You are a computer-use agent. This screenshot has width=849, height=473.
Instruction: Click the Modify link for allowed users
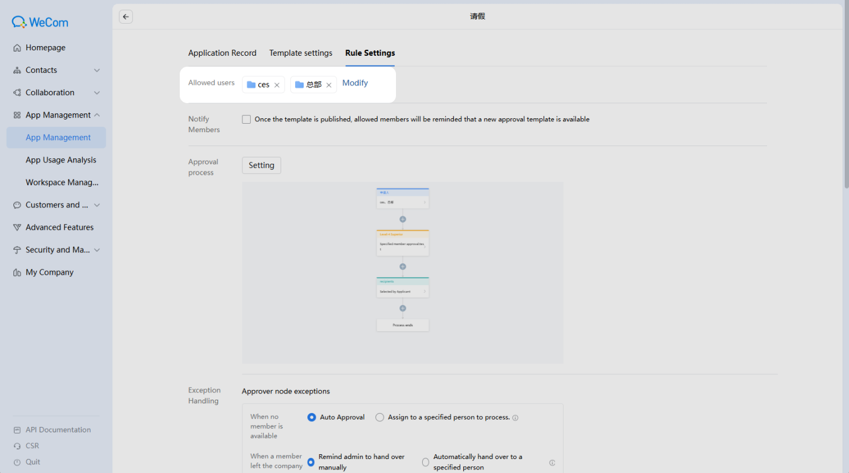pos(355,83)
